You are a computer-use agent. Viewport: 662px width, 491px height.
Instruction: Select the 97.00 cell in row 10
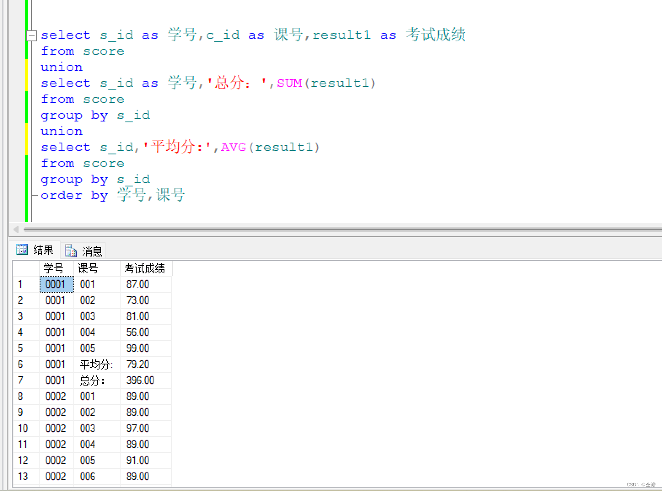(146, 429)
